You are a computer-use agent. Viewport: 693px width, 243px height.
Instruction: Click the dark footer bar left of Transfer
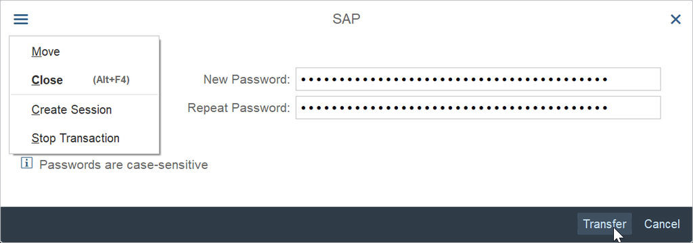click(x=287, y=224)
